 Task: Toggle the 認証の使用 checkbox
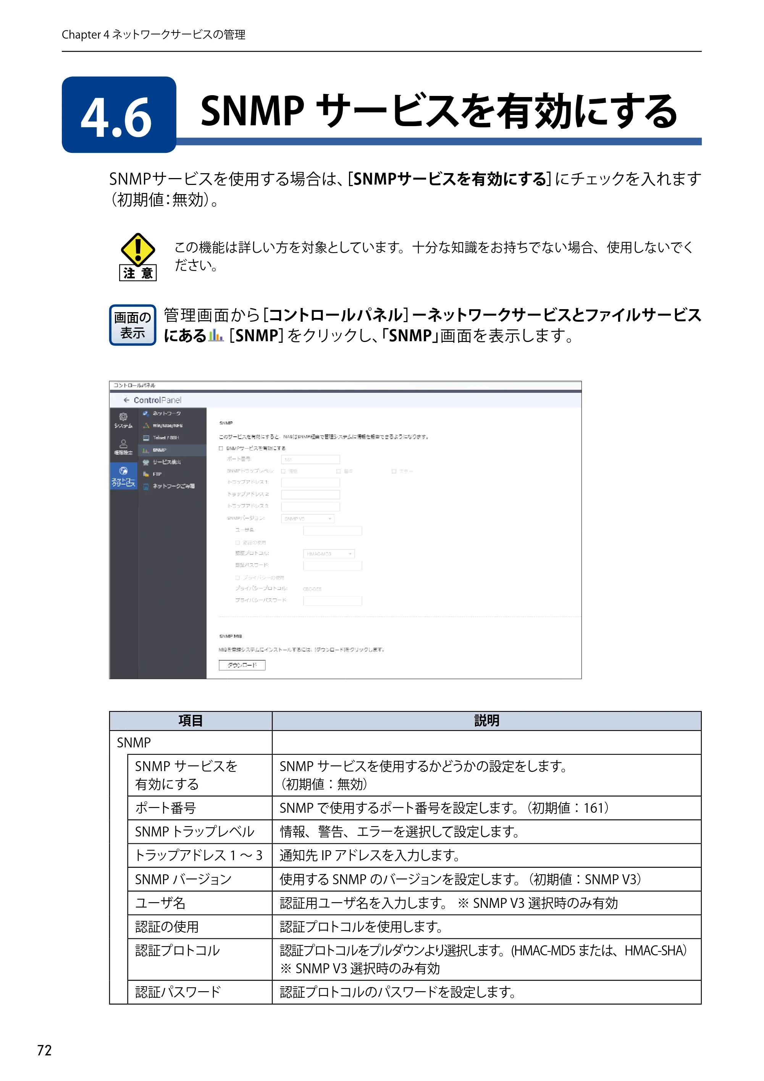click(x=237, y=542)
